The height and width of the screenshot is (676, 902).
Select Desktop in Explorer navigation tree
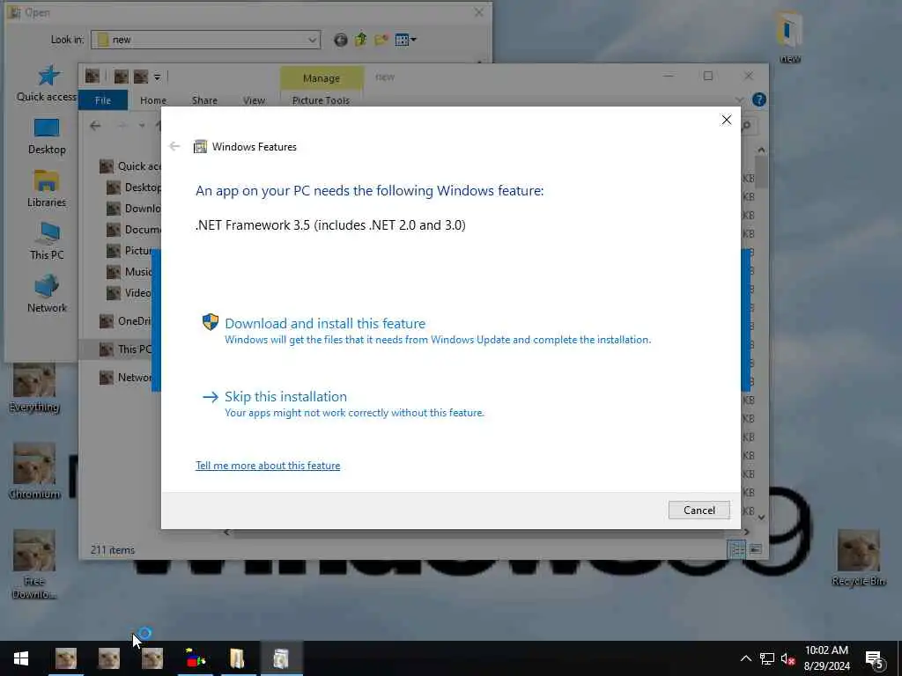[134, 187]
